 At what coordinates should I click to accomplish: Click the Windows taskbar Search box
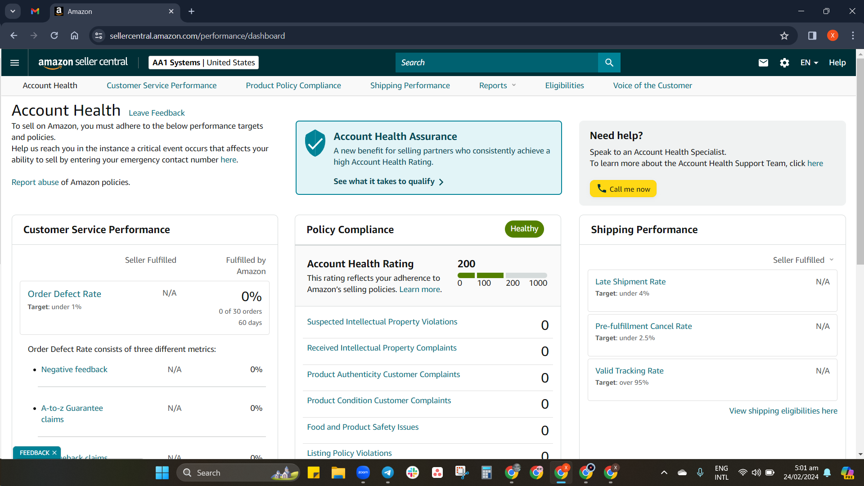[238, 472]
